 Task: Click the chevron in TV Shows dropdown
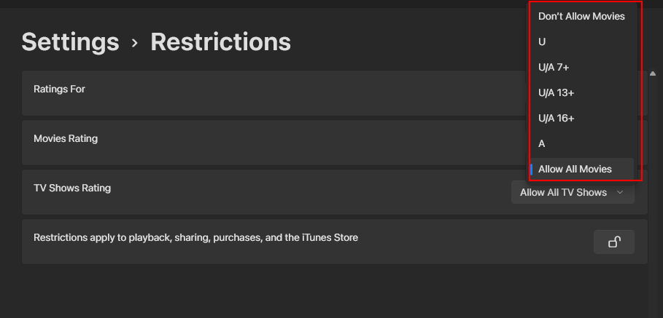point(620,193)
